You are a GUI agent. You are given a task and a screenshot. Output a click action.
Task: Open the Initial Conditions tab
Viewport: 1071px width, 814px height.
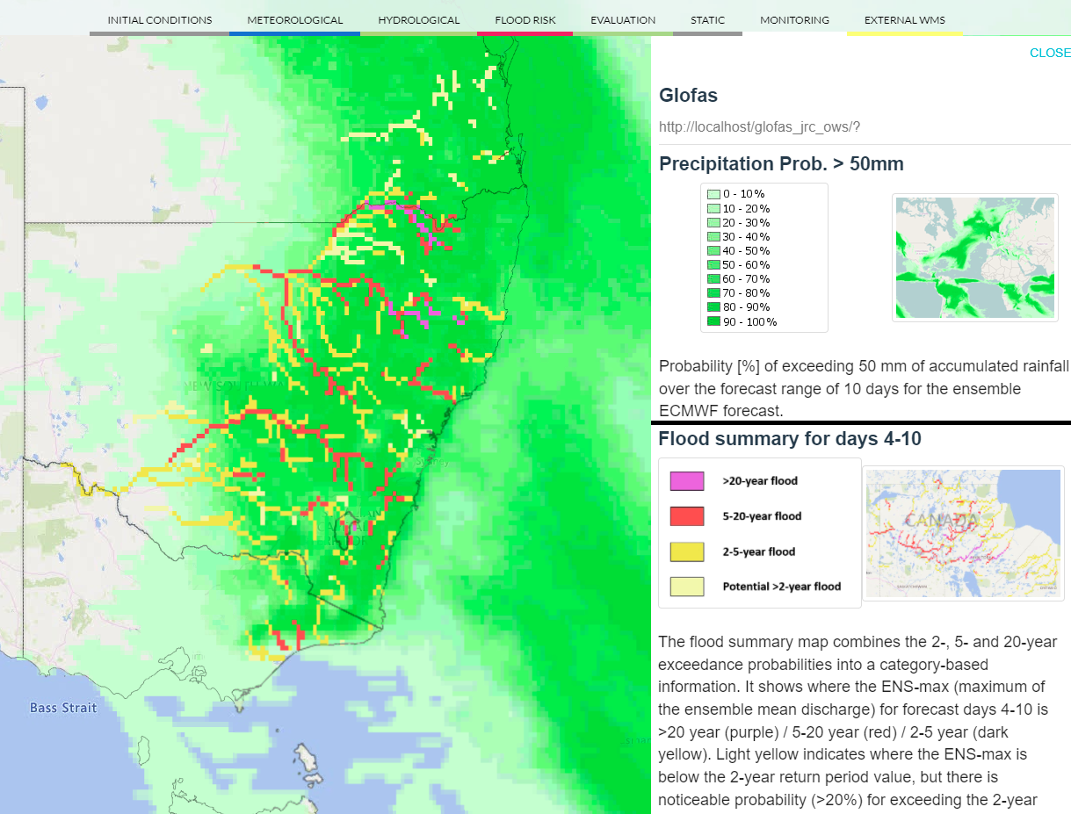tap(159, 19)
